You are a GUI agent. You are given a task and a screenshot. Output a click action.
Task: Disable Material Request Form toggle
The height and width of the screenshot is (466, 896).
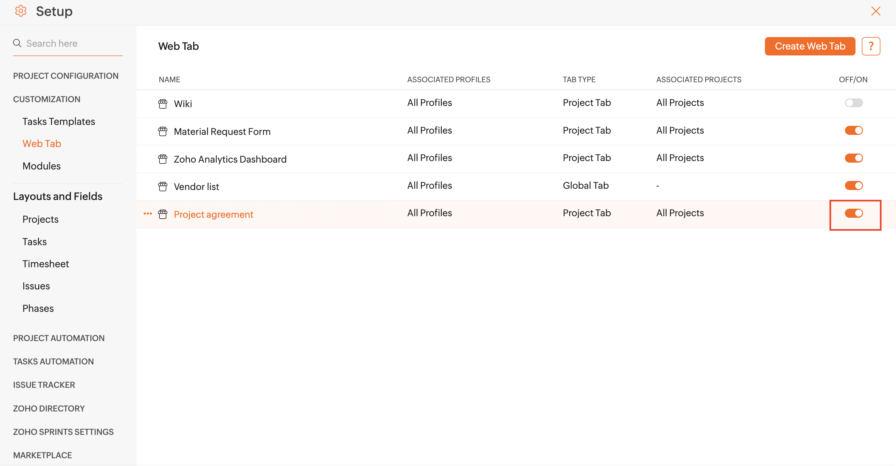tap(854, 131)
